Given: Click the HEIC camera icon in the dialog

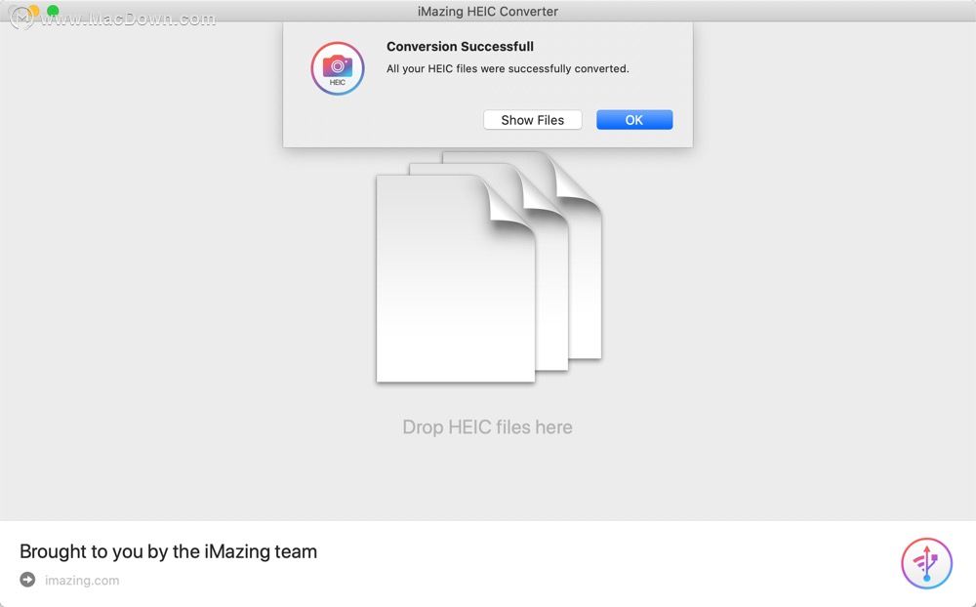Looking at the screenshot, I should coord(338,68).
